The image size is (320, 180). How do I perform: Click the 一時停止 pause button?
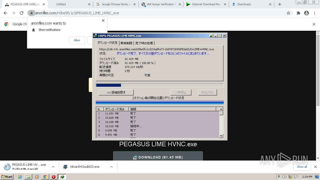point(181,92)
